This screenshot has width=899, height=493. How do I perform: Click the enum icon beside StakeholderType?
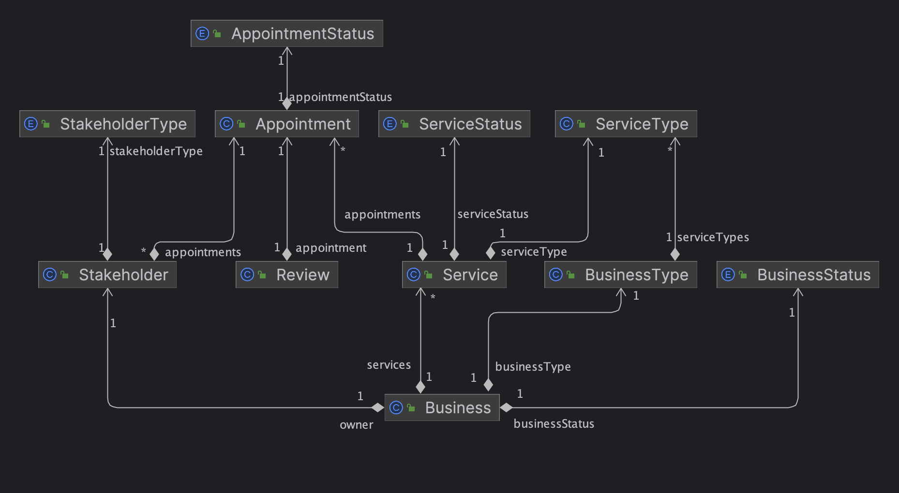coord(30,124)
